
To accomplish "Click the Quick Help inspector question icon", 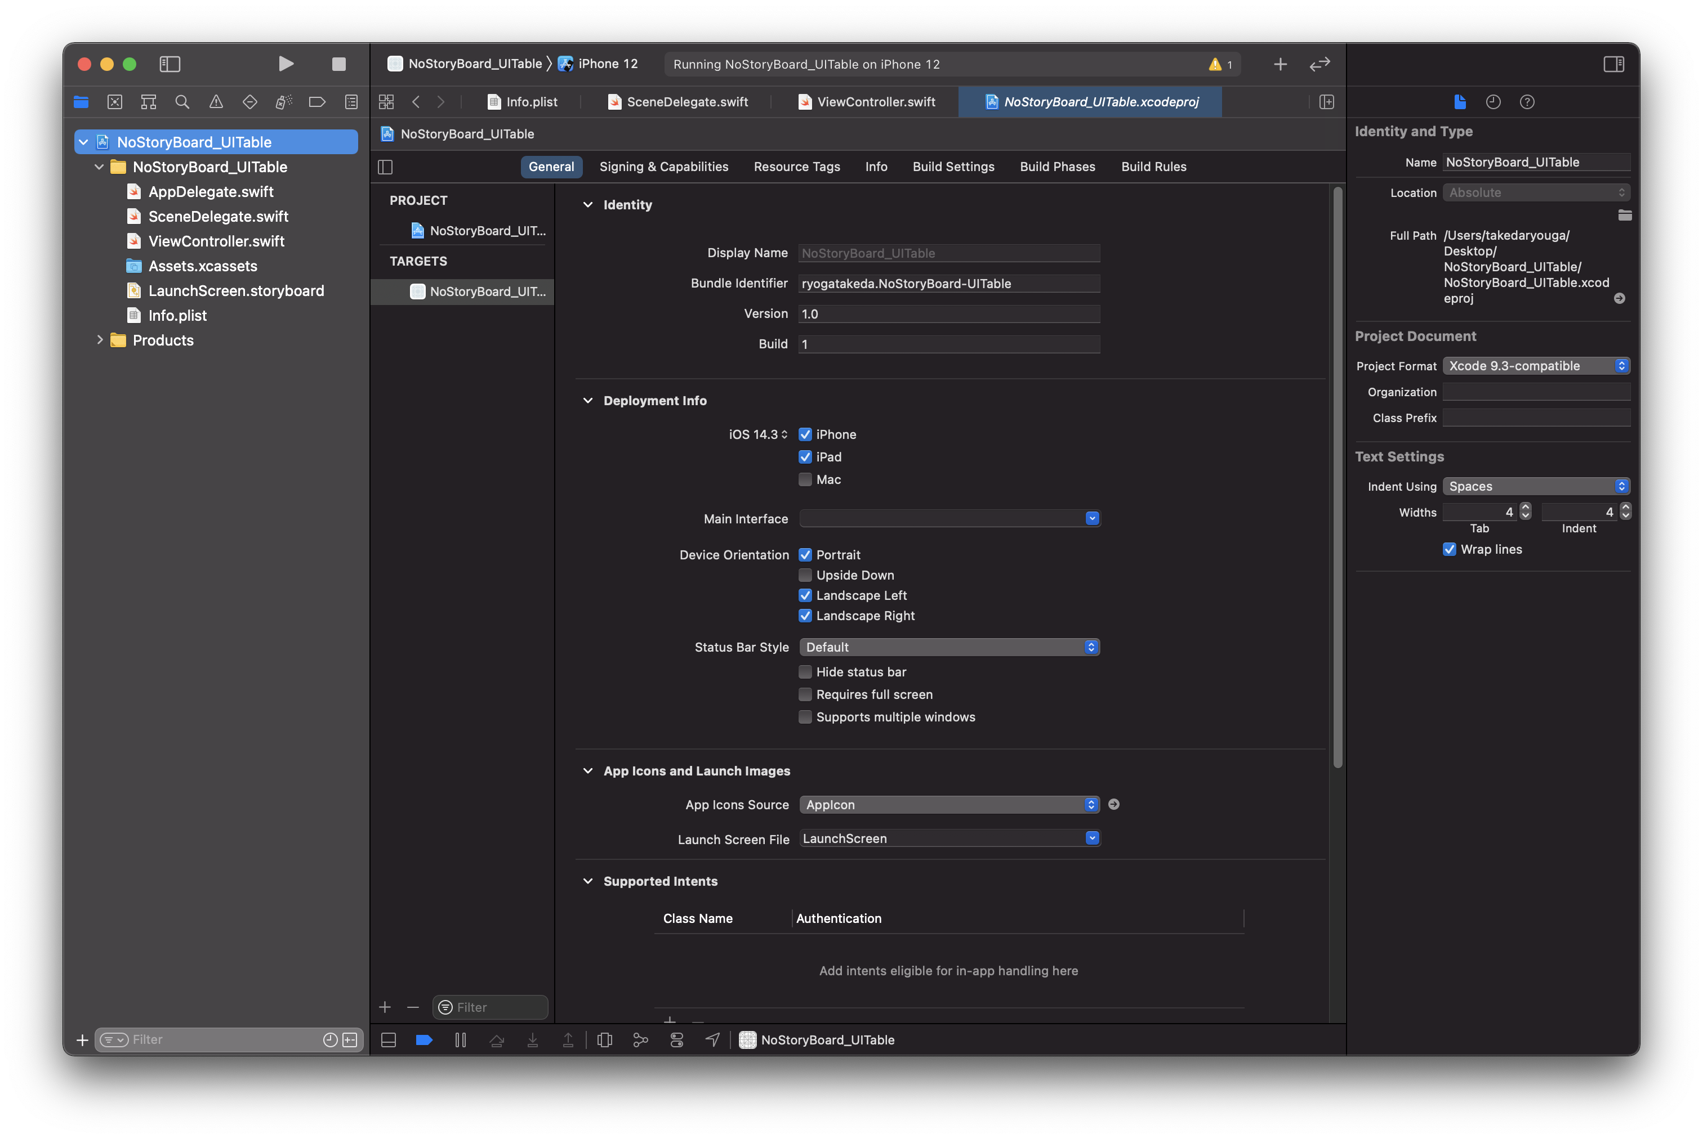I will pyautogui.click(x=1527, y=102).
